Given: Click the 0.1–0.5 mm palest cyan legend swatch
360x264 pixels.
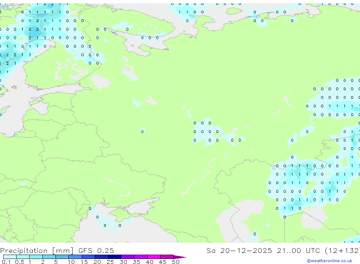Looking at the screenshot, I should [10, 257].
